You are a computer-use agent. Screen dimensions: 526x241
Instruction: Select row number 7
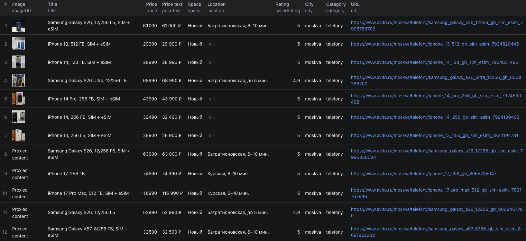point(5,135)
